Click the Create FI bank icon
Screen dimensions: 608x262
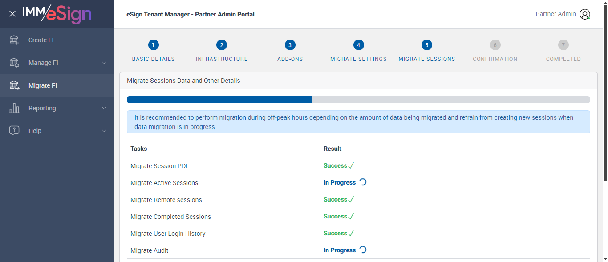tap(14, 40)
